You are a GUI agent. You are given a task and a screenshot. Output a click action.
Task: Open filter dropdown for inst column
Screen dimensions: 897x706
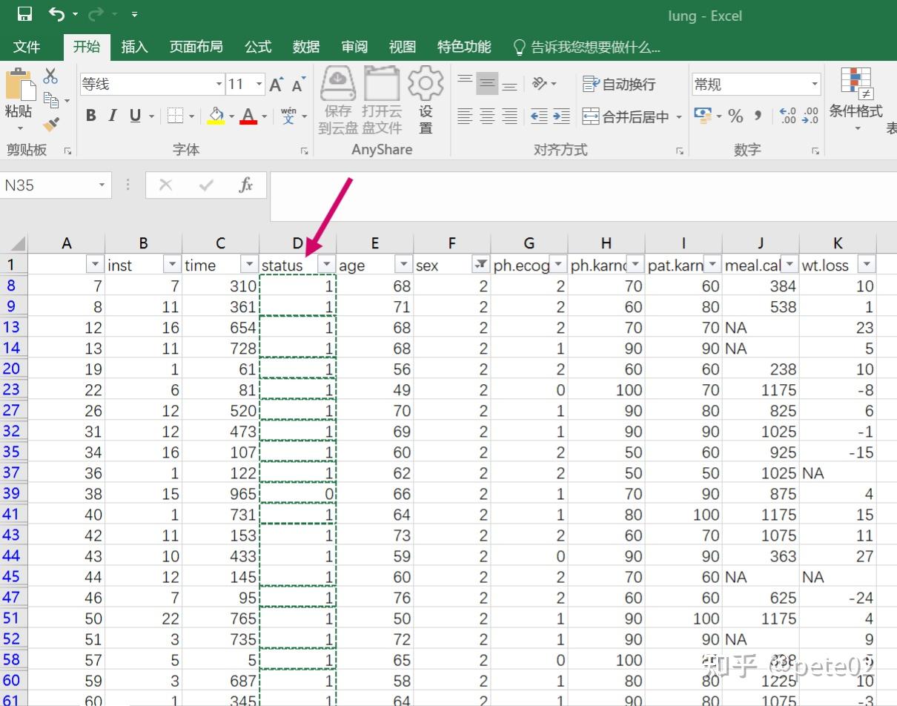click(x=172, y=264)
